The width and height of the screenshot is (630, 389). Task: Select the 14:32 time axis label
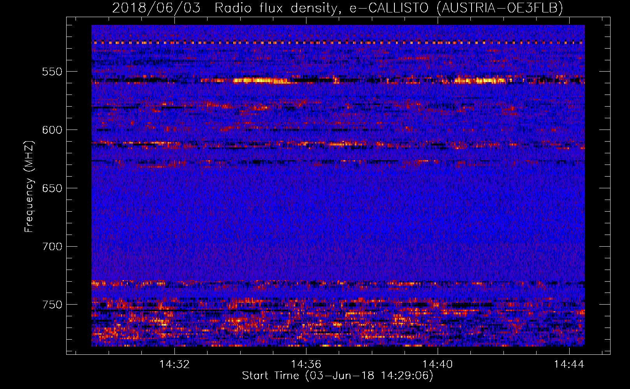[x=174, y=364]
